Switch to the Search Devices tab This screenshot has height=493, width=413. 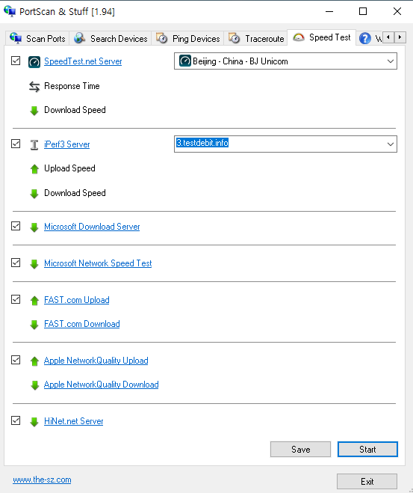point(111,38)
